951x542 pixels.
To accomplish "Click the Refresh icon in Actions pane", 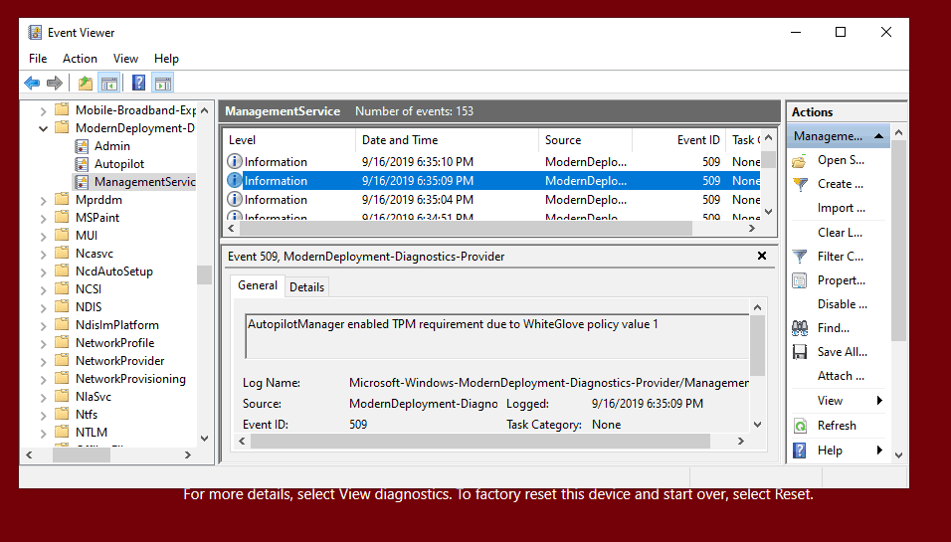I will click(800, 427).
